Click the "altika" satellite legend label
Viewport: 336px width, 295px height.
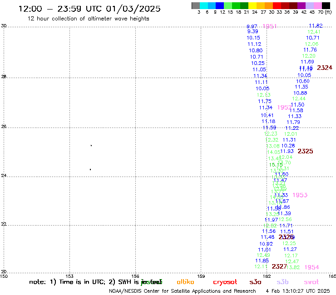click(x=185, y=282)
